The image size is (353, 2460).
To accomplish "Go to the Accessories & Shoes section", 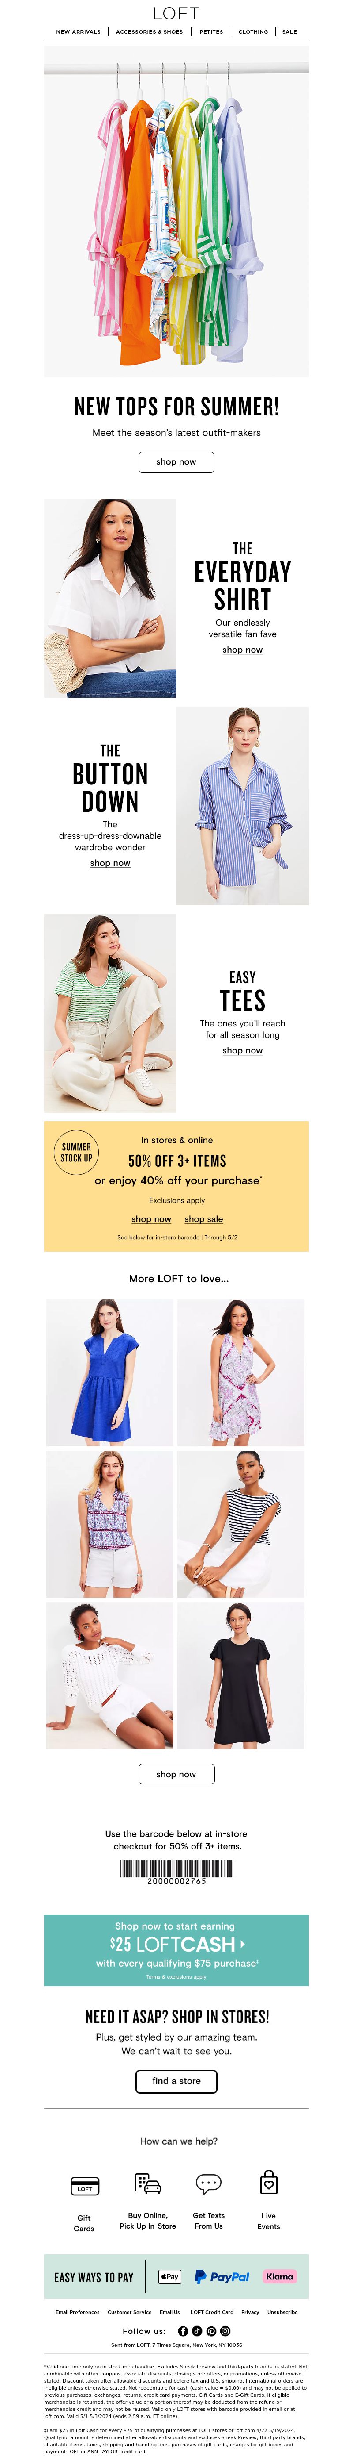I will 150,31.
